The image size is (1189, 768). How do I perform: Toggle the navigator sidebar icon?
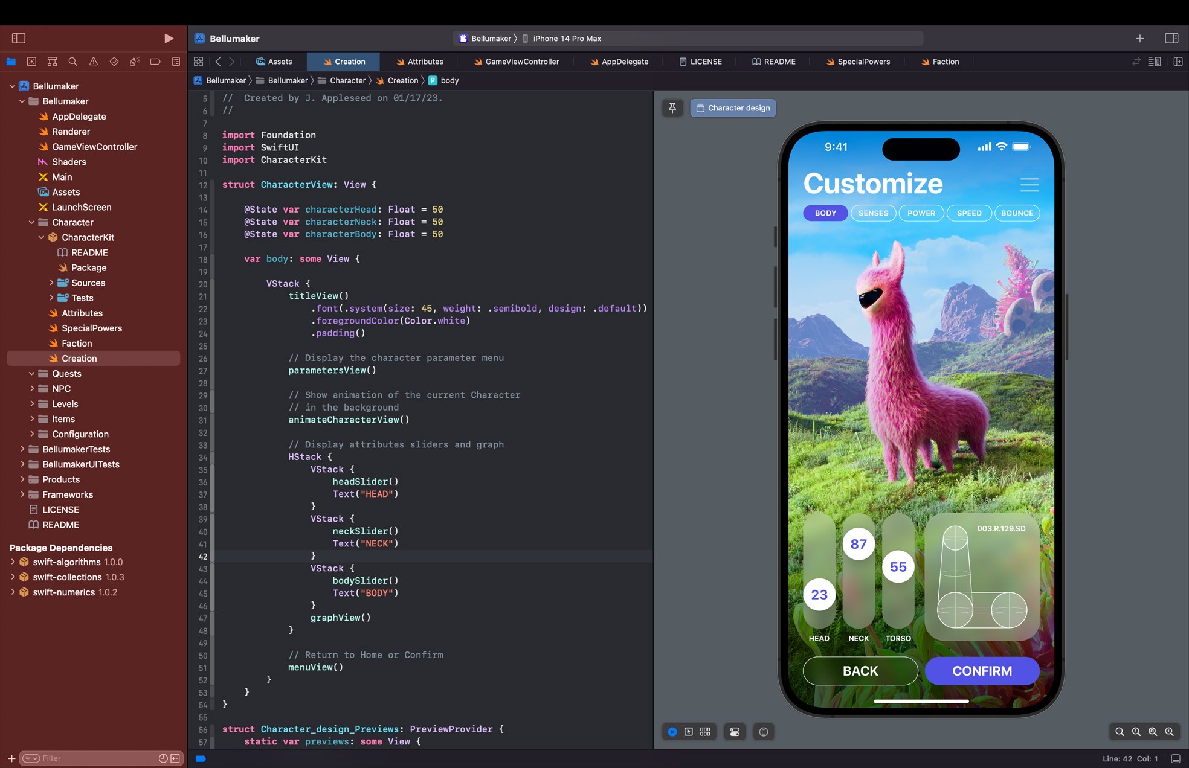click(19, 38)
